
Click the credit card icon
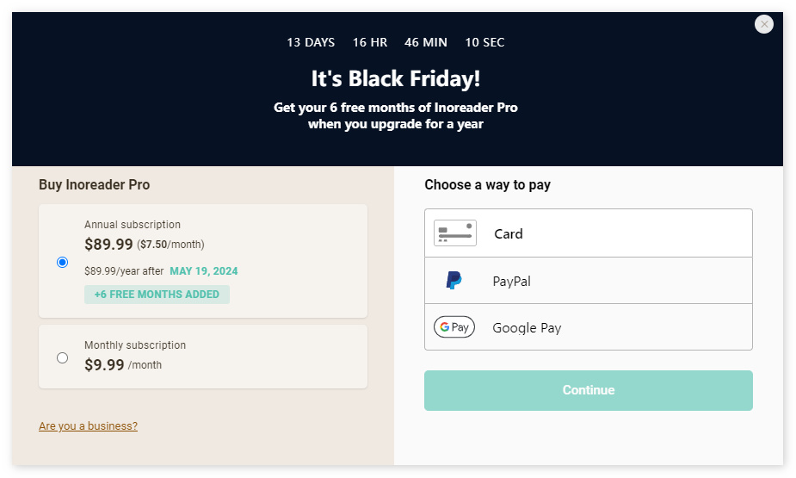(x=455, y=233)
